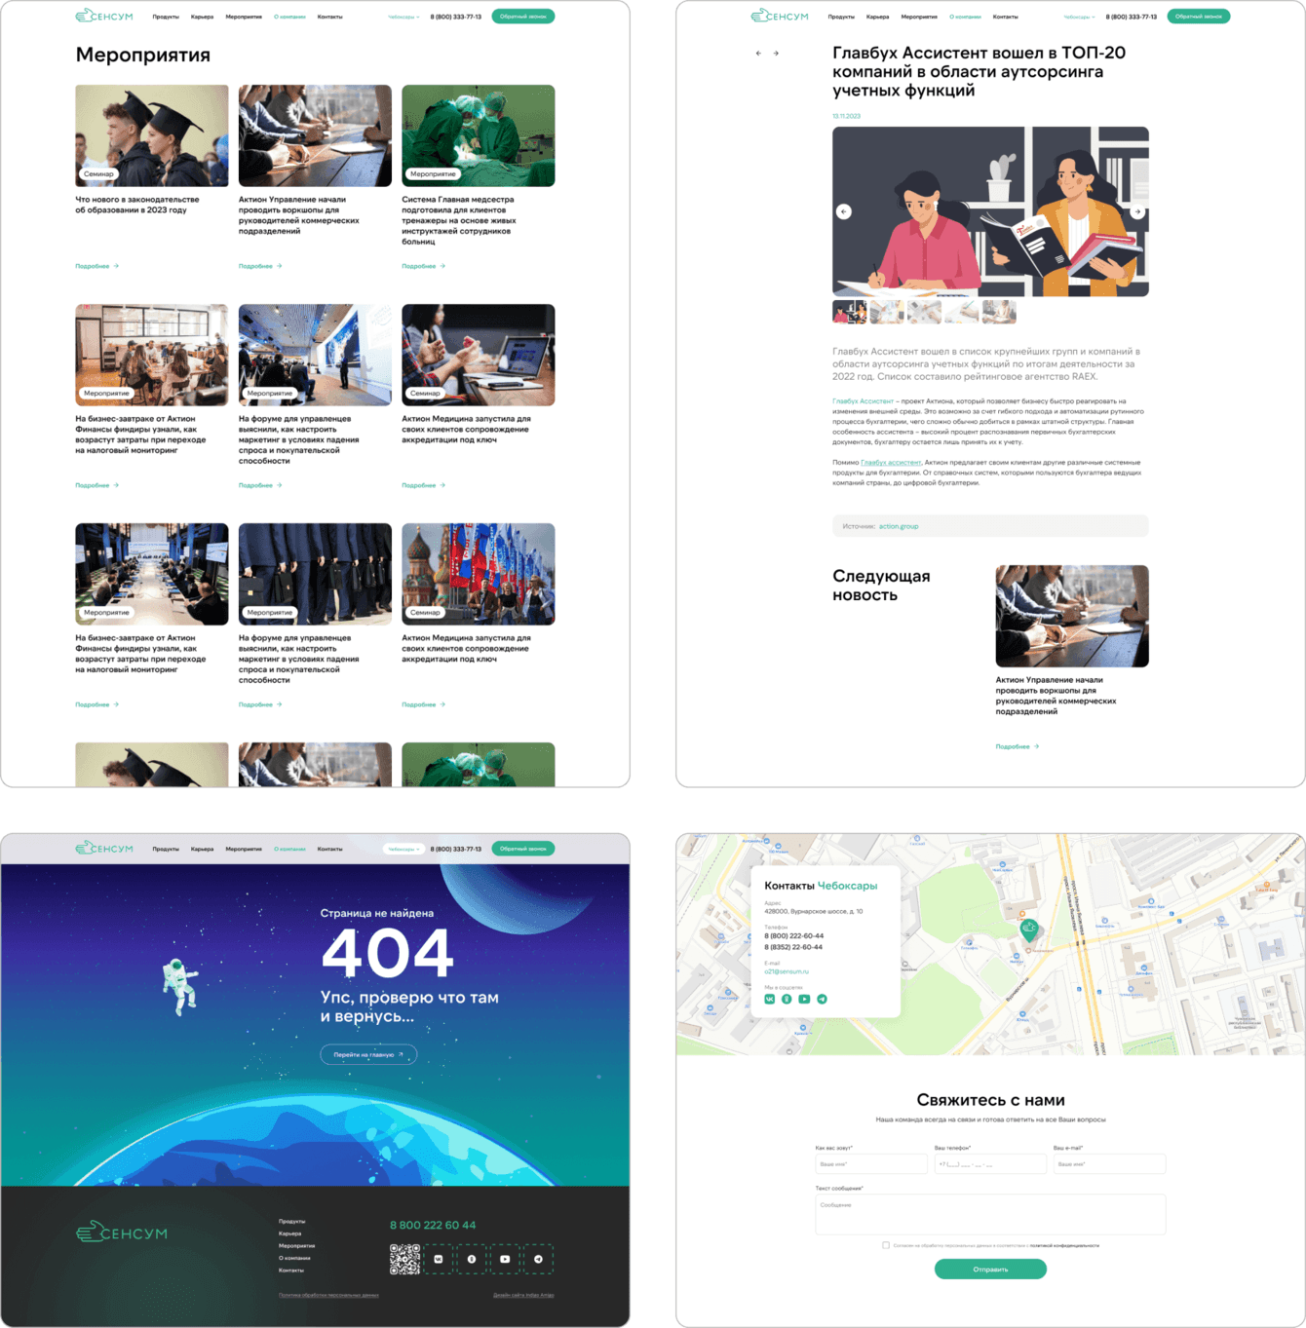Image resolution: width=1306 pixels, height=1328 pixels.
Task: Open the Следующая новость preview image
Action: [x=1072, y=616]
